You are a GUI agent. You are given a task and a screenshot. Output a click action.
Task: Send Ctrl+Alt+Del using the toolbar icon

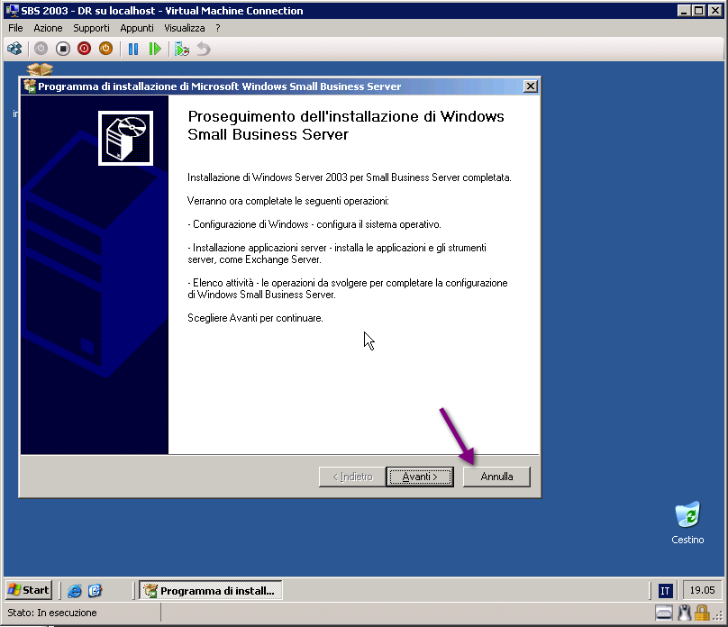click(14, 49)
